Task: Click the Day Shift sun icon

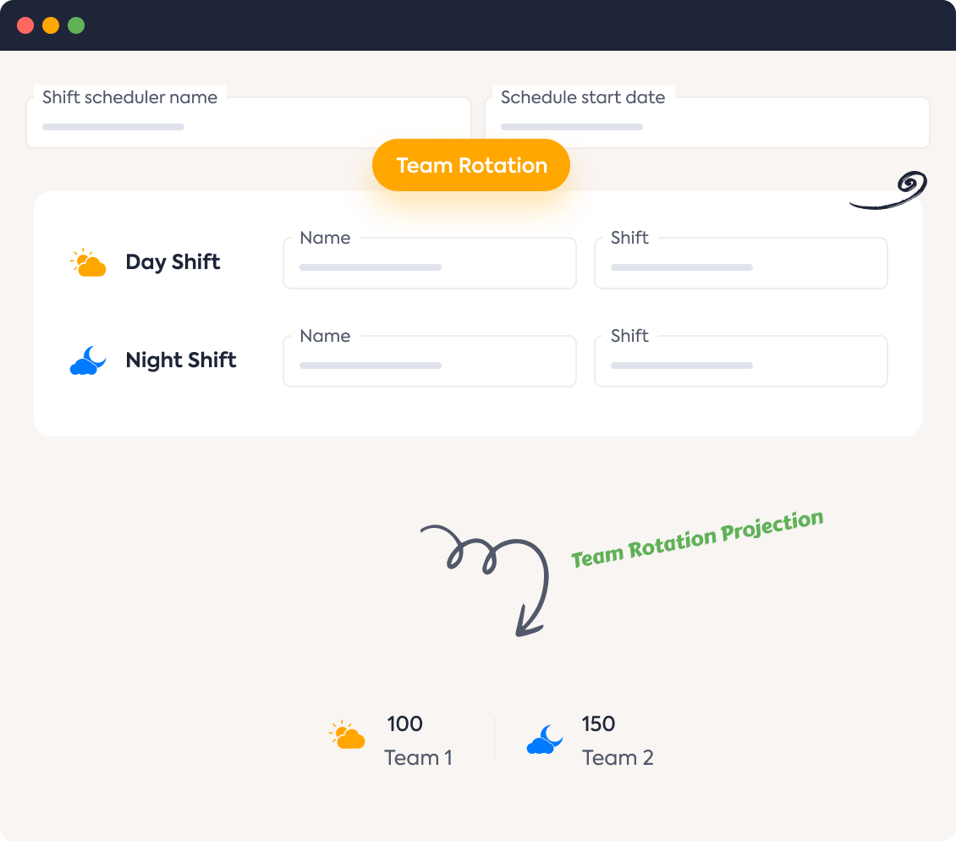Action: (x=88, y=261)
